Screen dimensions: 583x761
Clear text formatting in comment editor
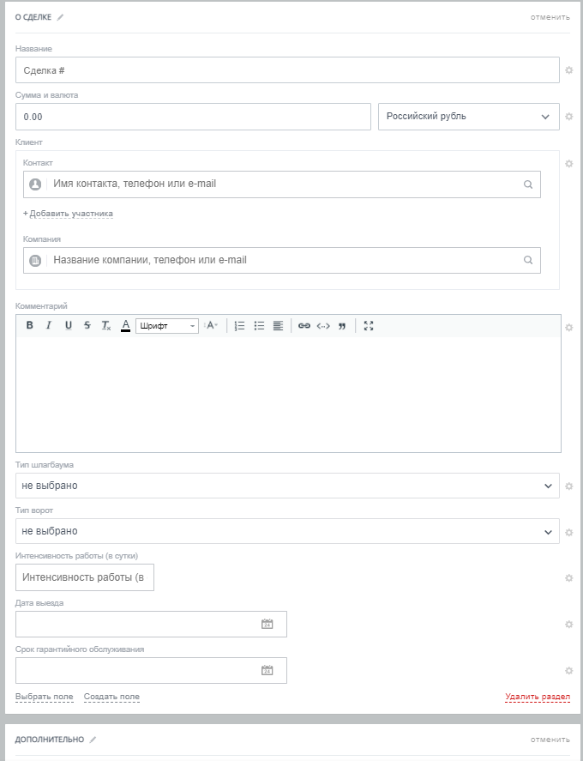point(106,326)
